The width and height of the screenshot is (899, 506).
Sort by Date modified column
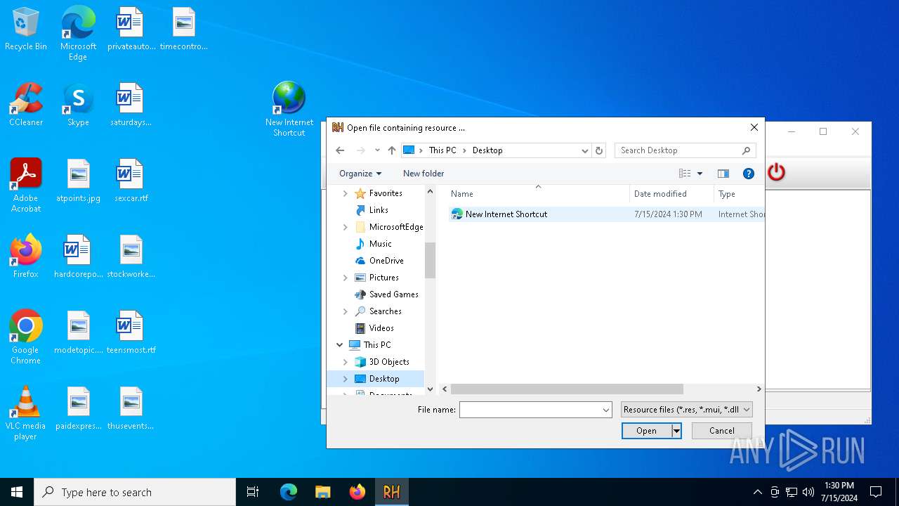click(671, 194)
